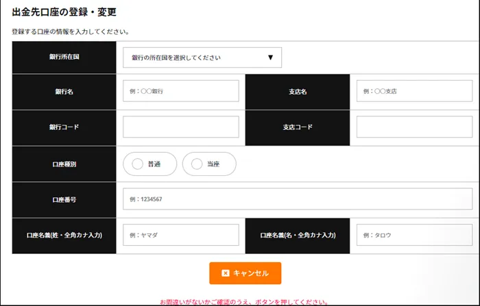This screenshot has width=480, height=306.
Task: Click the 銀行名 input field
Action: pos(181,91)
